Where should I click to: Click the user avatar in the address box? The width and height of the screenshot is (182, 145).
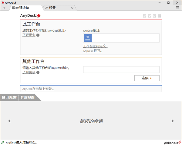coord(88,38)
